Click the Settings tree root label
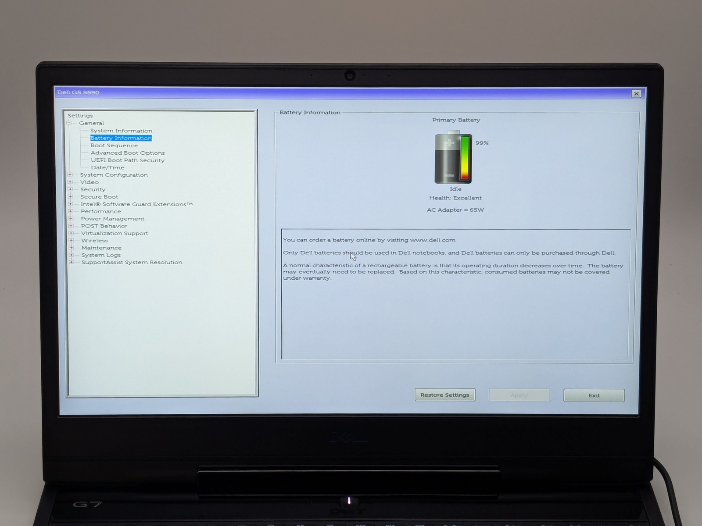The height and width of the screenshot is (526, 702). (x=80, y=116)
